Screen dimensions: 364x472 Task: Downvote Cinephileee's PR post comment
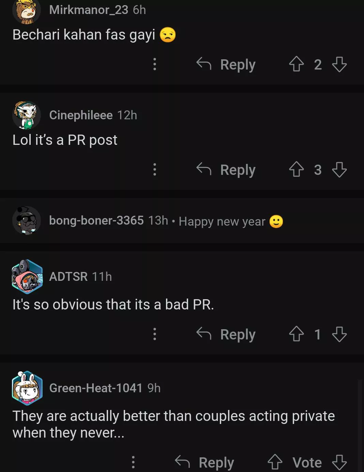pyautogui.click(x=339, y=169)
